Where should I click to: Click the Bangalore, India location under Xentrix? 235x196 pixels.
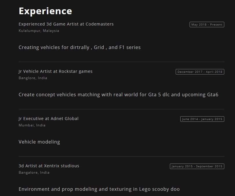34,173
